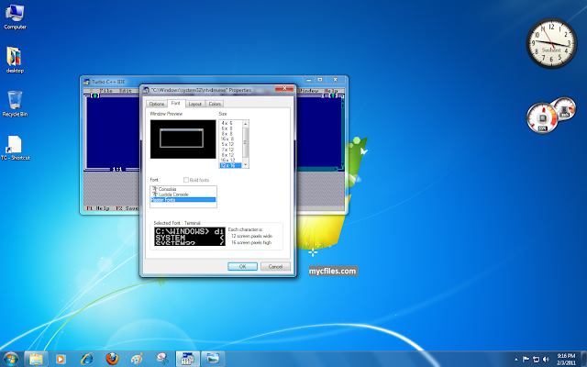
Task: Toggle the Bold fonts checkbox
Action: pyautogui.click(x=186, y=180)
